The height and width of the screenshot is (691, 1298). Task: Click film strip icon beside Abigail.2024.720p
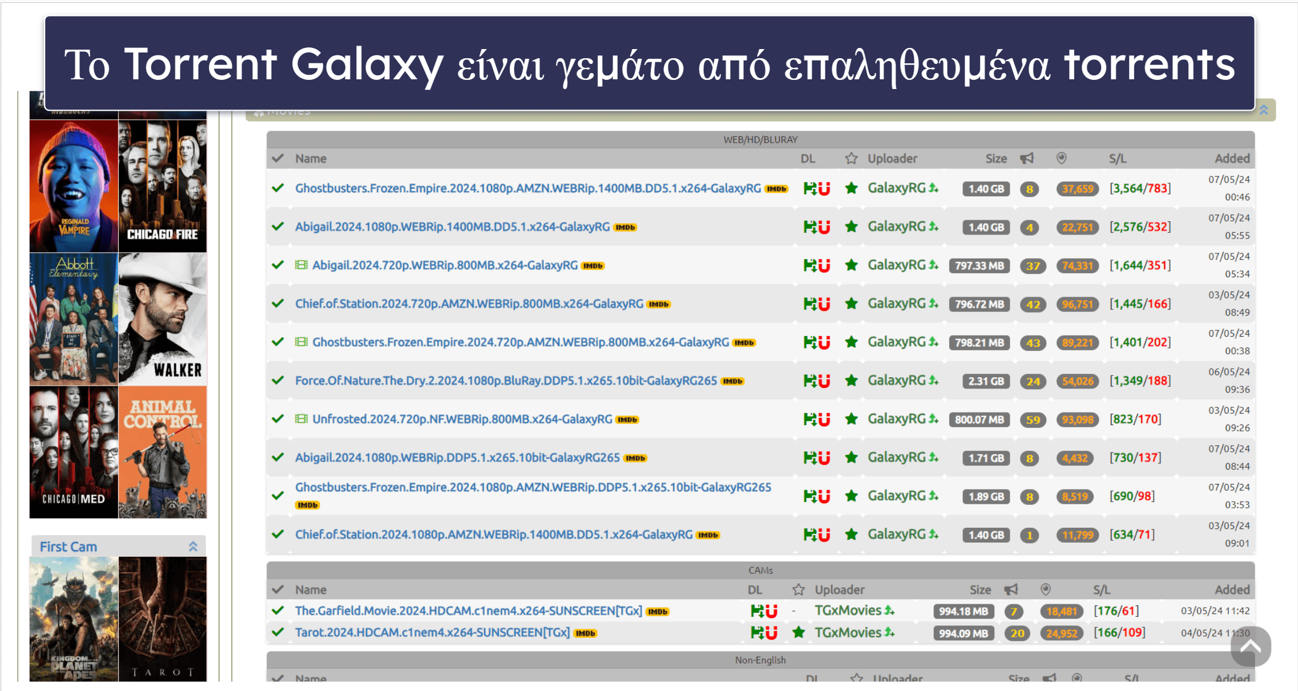(x=301, y=265)
